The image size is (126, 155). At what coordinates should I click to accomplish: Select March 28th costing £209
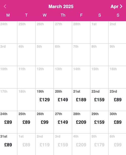[x=81, y=122]
